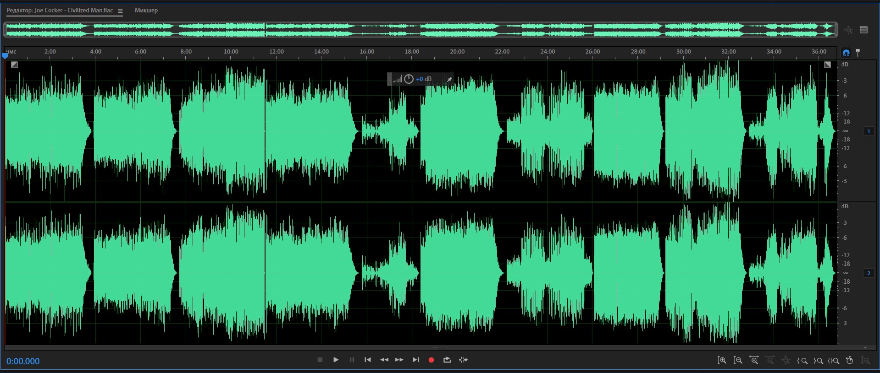The width and height of the screenshot is (880, 373).
Task: Click Zoom Out Amplitude icon
Action: click(x=738, y=361)
